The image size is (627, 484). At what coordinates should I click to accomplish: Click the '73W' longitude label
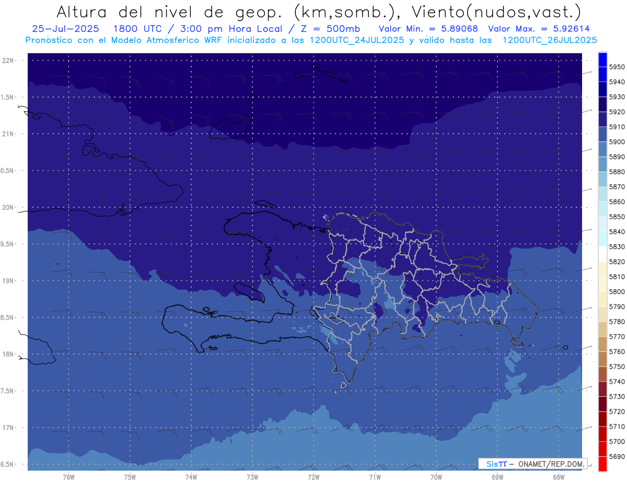pyautogui.click(x=252, y=477)
